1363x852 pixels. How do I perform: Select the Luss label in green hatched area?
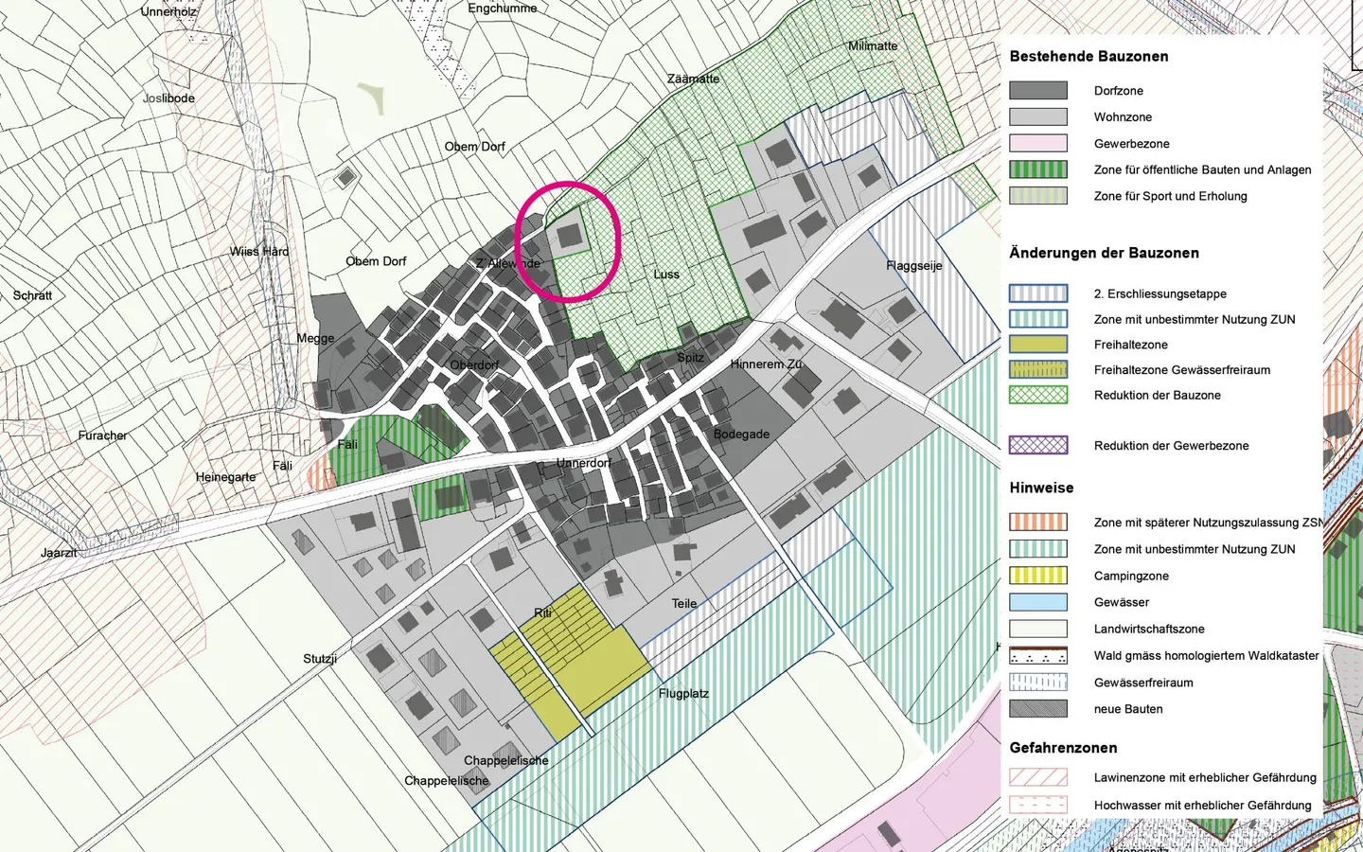[666, 275]
